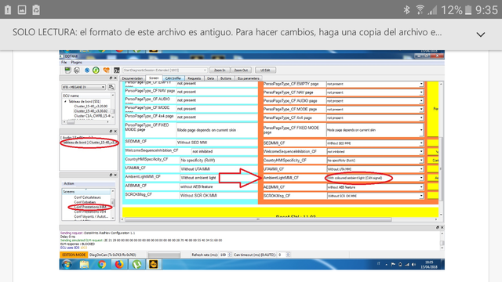Open the FIXED MODE page dropdown

click(x=375, y=130)
